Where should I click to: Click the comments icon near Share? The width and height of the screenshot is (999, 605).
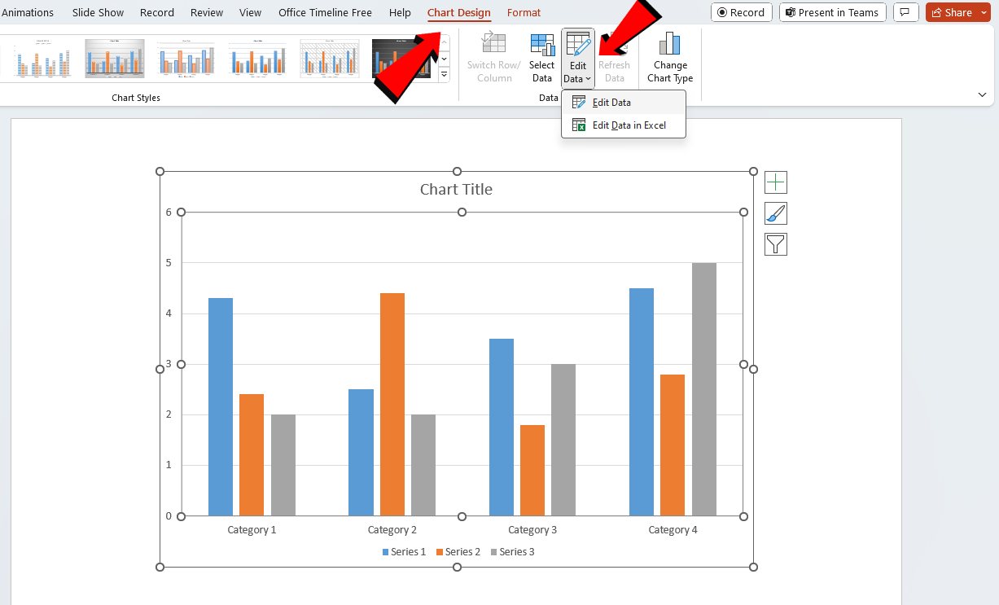pyautogui.click(x=905, y=12)
